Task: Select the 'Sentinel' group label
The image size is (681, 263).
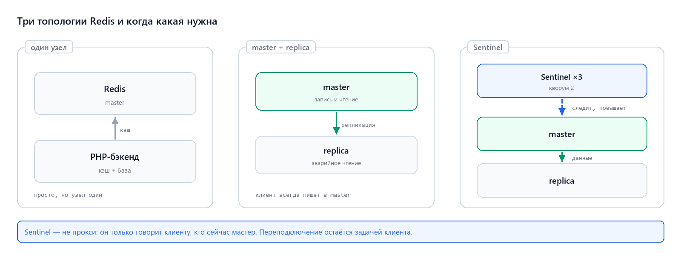Action: click(488, 47)
